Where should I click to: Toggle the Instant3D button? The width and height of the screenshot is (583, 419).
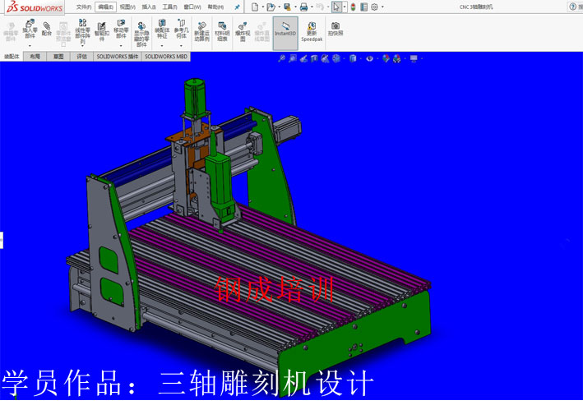click(x=285, y=33)
